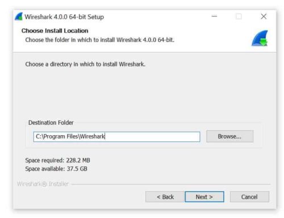Screen dimensions: 284x218
Task: Select the 'Space available: 37.5 GB' text
Action: coord(56,169)
